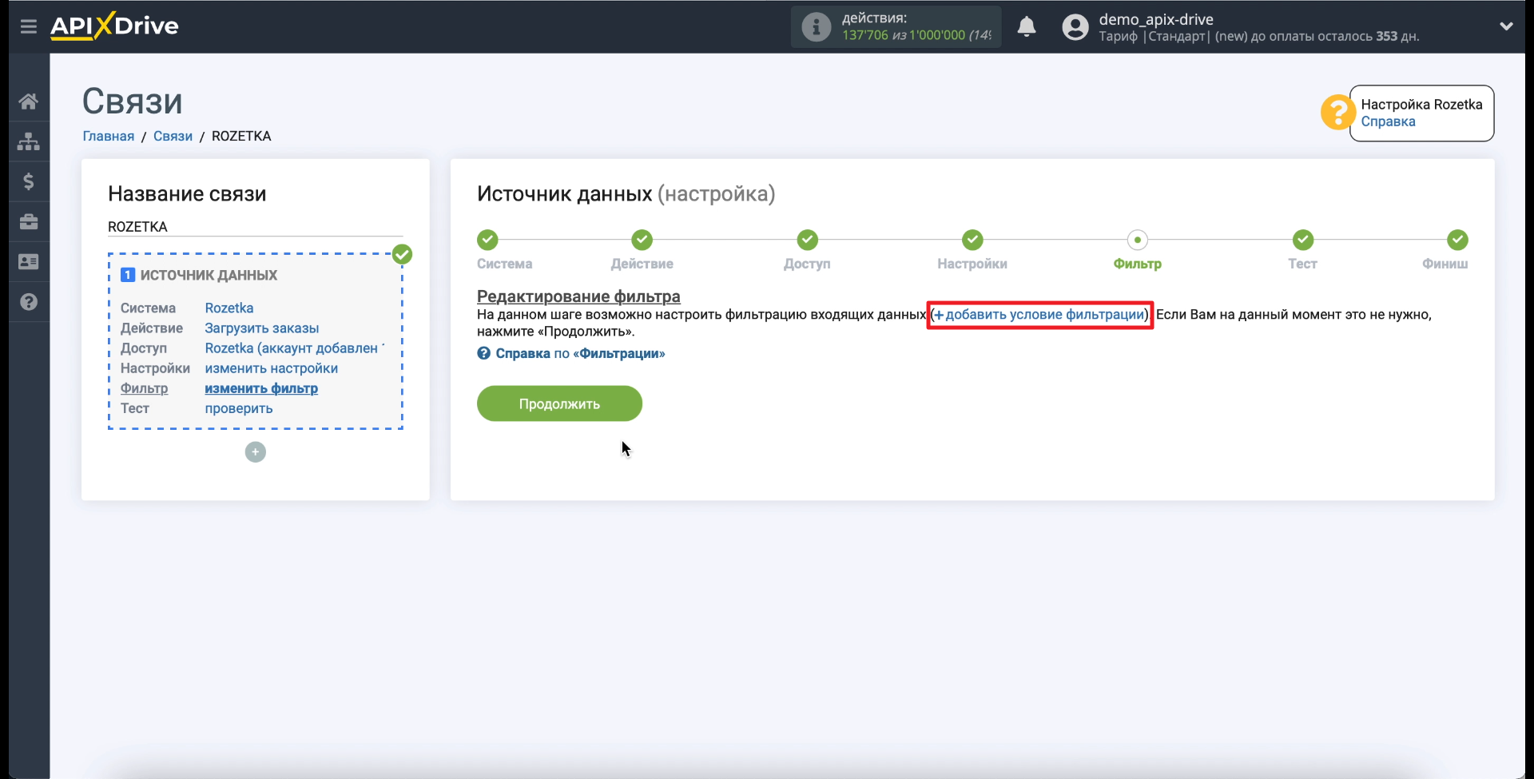This screenshot has width=1534, height=779.
Task: Click изменить настройки link
Action: (x=271, y=368)
